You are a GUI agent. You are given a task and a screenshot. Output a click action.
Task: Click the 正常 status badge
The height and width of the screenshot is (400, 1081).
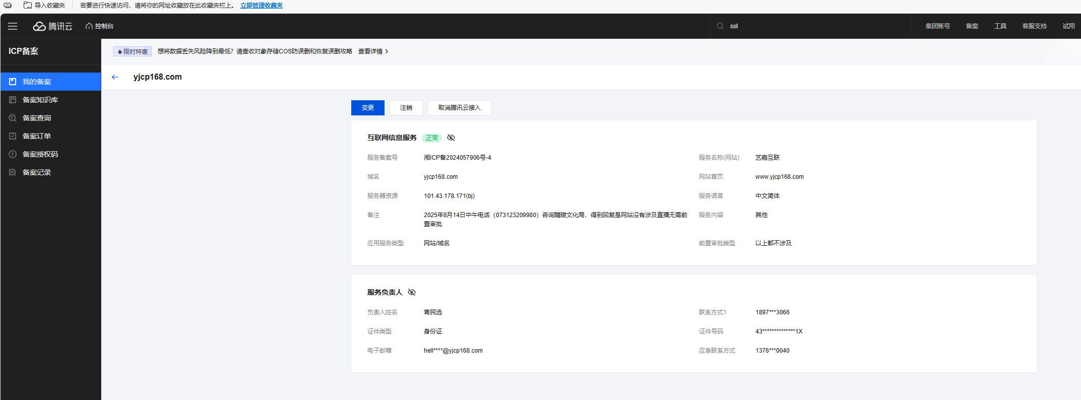(x=432, y=138)
